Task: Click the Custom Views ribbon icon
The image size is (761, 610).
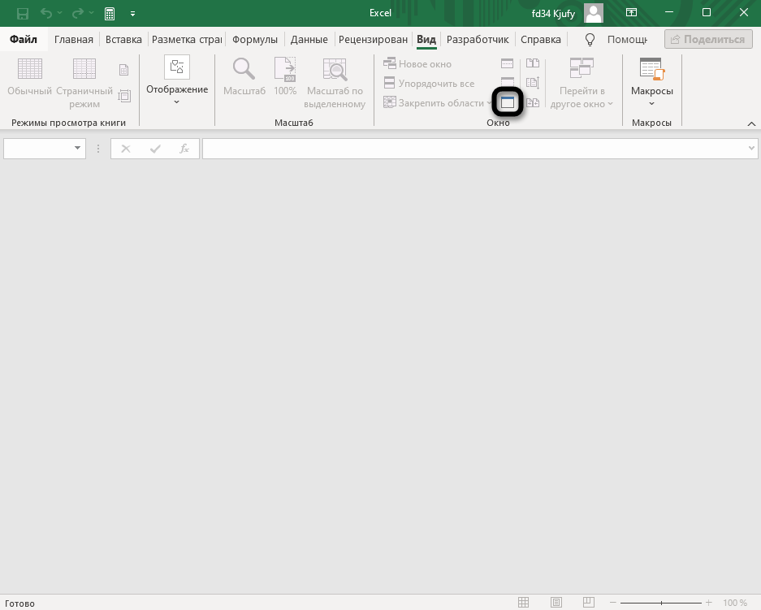Action: click(x=124, y=96)
